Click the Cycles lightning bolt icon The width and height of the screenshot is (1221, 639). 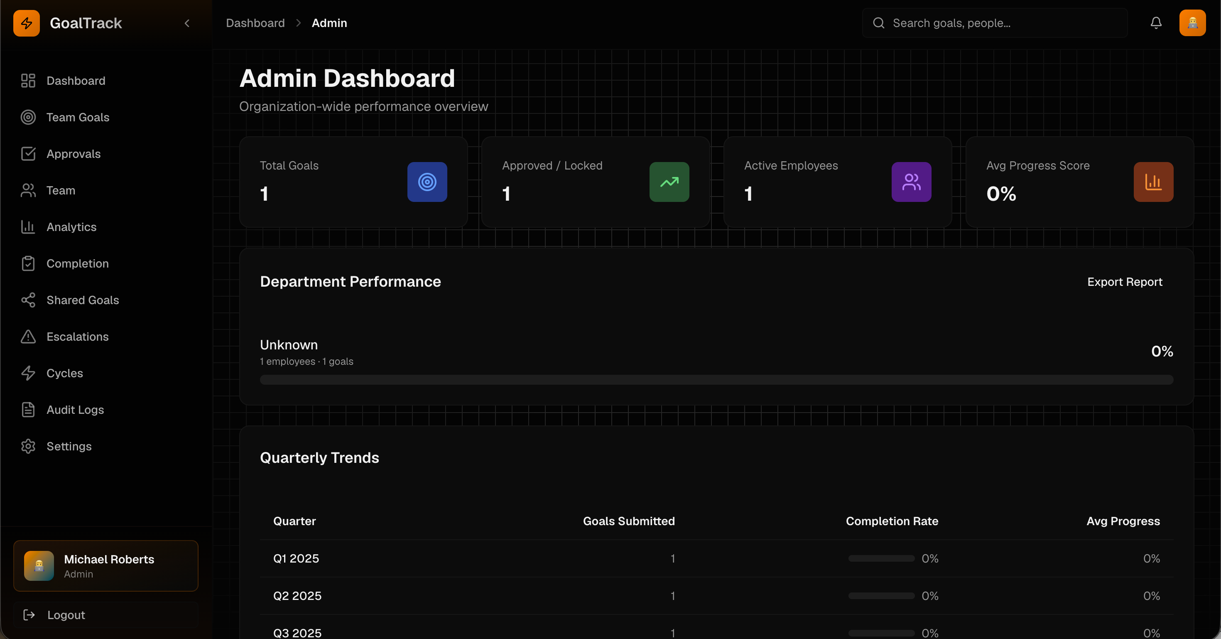[28, 373]
